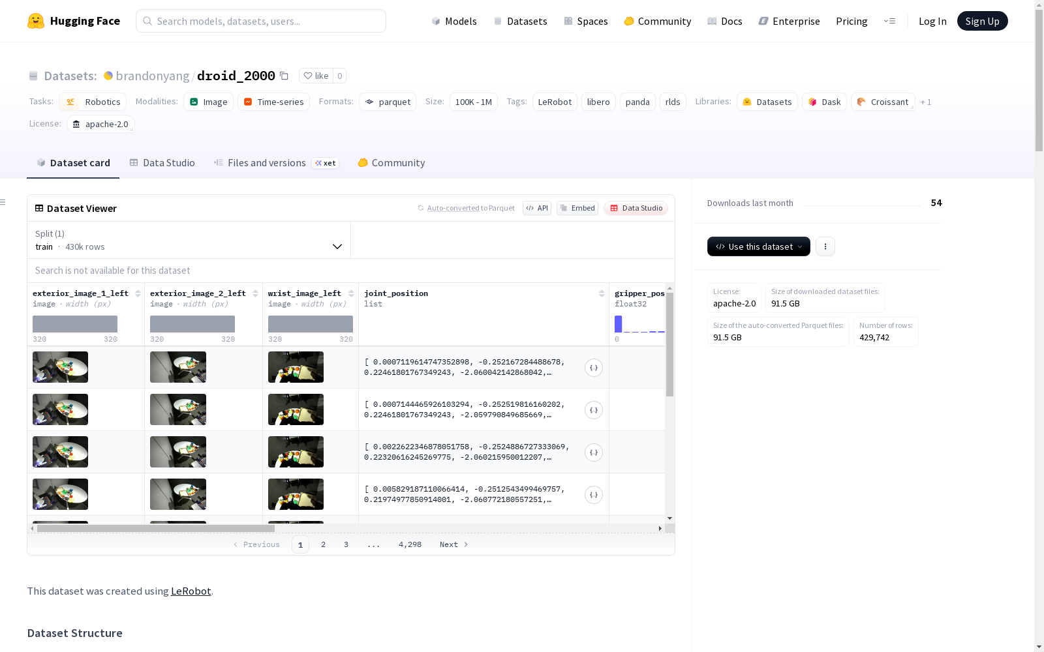Click the search models and datasets field

(261, 21)
